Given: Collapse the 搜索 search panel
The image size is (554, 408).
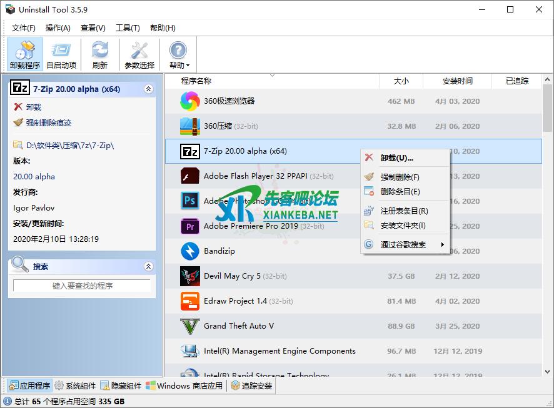Looking at the screenshot, I should click(148, 267).
